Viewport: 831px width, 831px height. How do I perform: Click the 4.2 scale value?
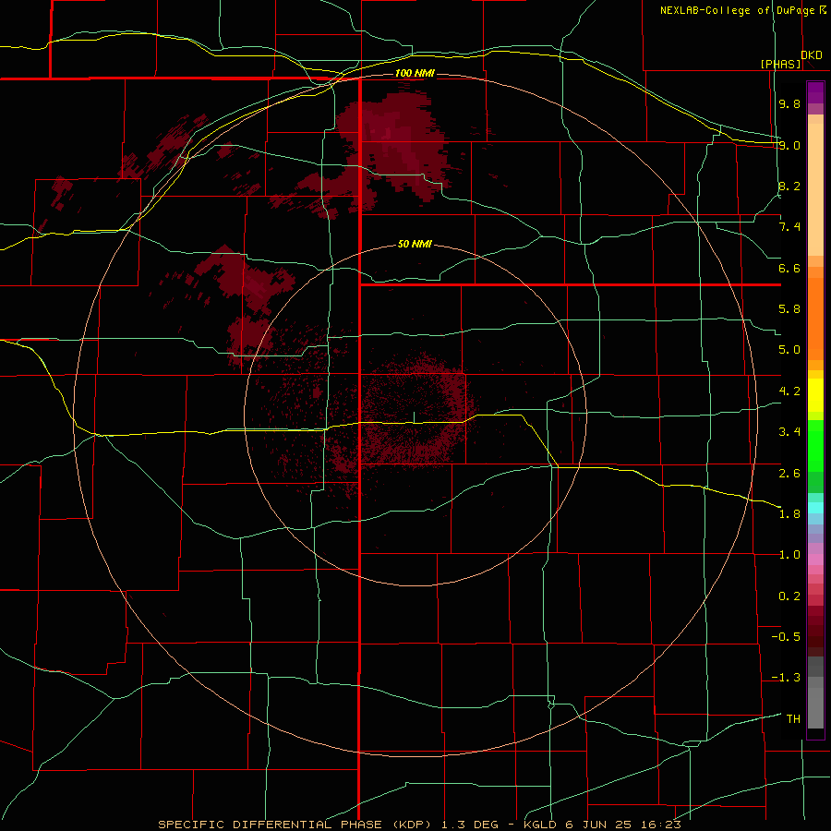pos(789,391)
